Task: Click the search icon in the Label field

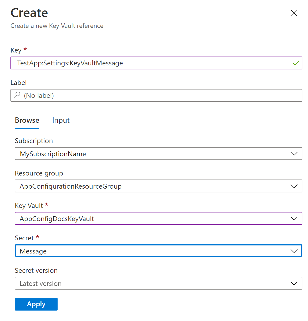Action: click(17, 95)
